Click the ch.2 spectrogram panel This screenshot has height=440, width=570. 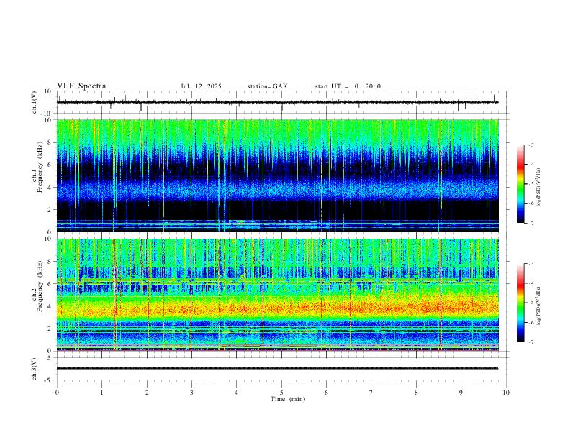coord(278,295)
